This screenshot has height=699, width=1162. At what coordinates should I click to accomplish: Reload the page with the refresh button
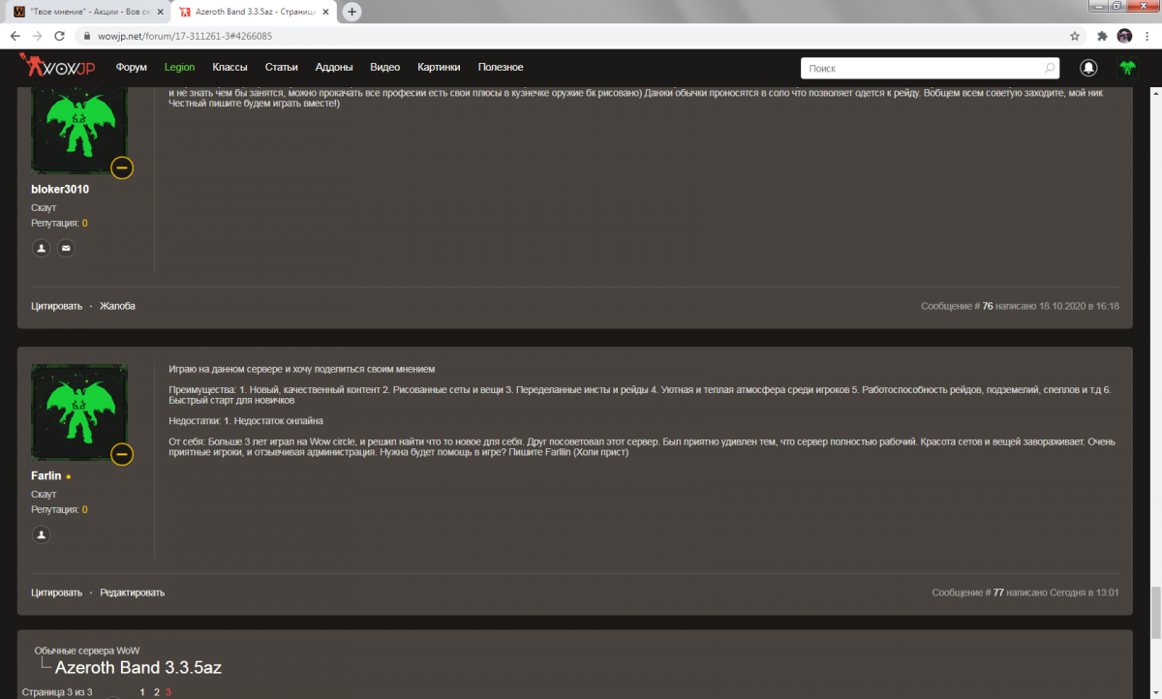60,36
